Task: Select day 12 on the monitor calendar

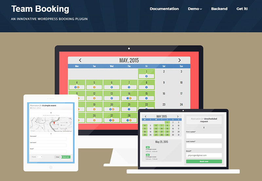Action: (x=94, y=96)
